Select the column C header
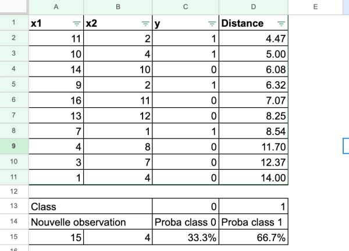This screenshot has height=251, width=349. coord(186,8)
